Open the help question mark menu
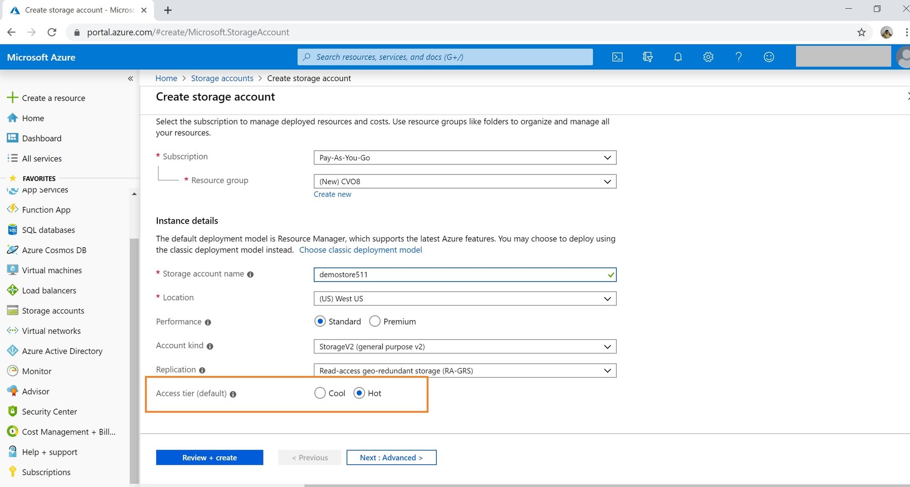 (x=738, y=57)
